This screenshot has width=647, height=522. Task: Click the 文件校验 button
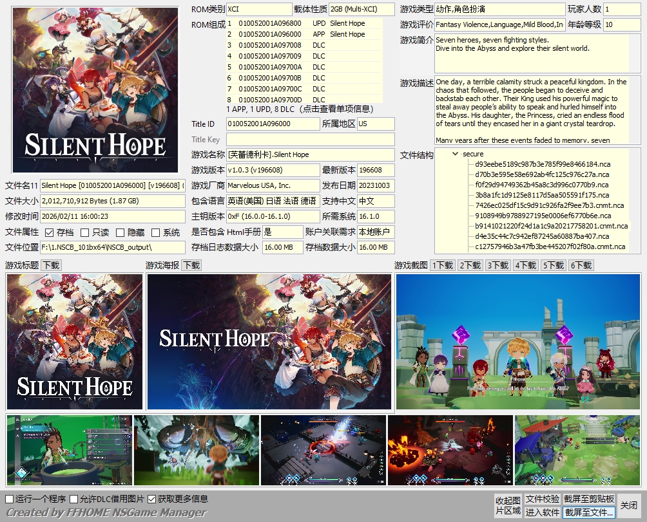point(542,499)
